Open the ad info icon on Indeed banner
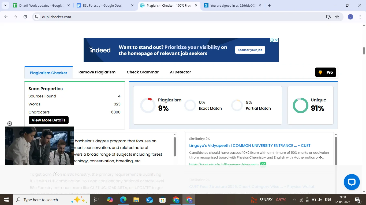The image size is (366, 205). 272,40
